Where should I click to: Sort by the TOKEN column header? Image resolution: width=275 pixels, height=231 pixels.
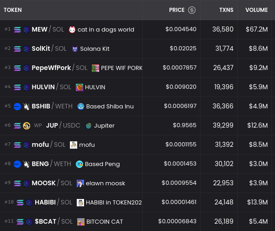[x=13, y=10]
